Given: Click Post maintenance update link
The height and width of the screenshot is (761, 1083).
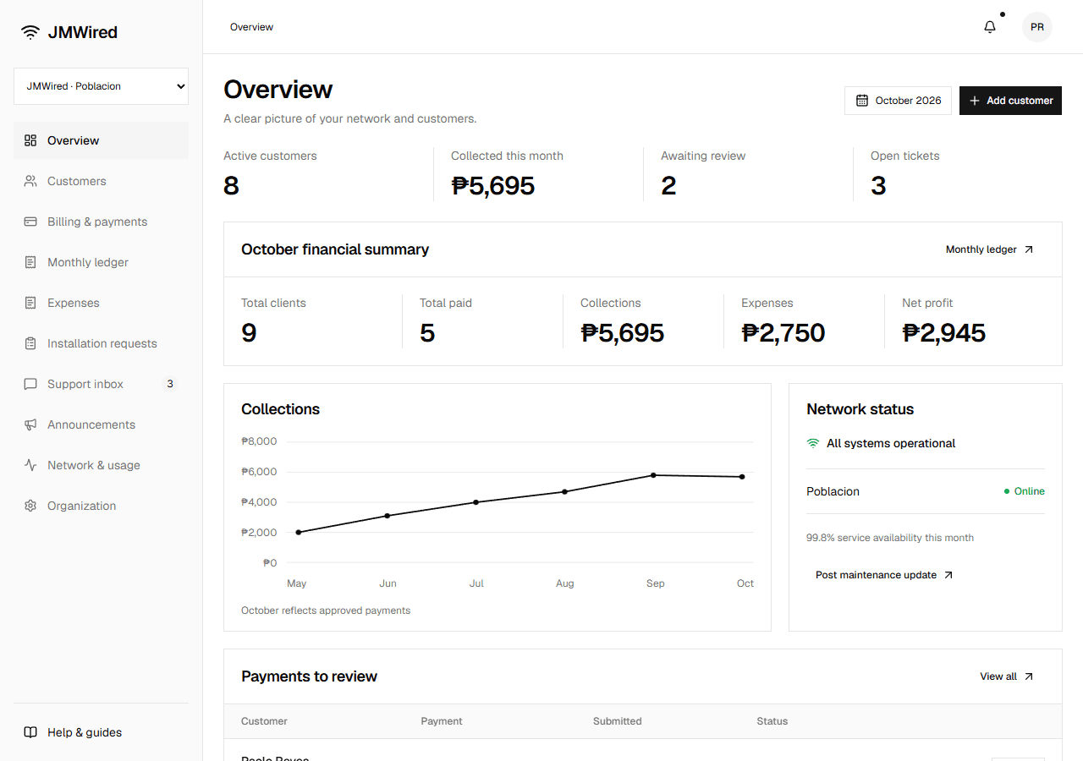Looking at the screenshot, I should pyautogui.click(x=884, y=575).
